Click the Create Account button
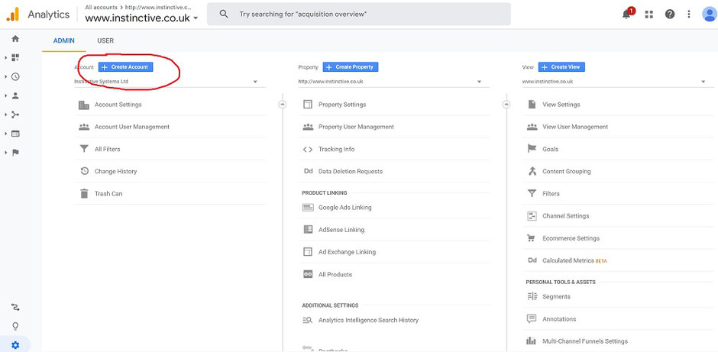This screenshot has height=352, width=718. coord(125,67)
